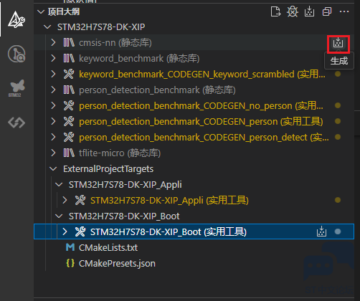Collapse the 项目大纲 section

point(41,11)
